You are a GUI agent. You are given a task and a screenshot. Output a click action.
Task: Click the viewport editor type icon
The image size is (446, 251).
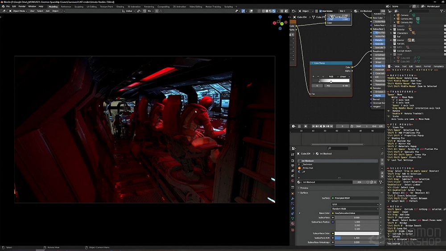[5, 11]
